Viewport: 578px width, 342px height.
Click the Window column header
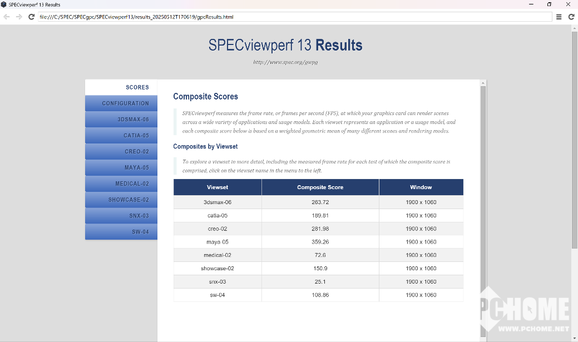tap(421, 187)
